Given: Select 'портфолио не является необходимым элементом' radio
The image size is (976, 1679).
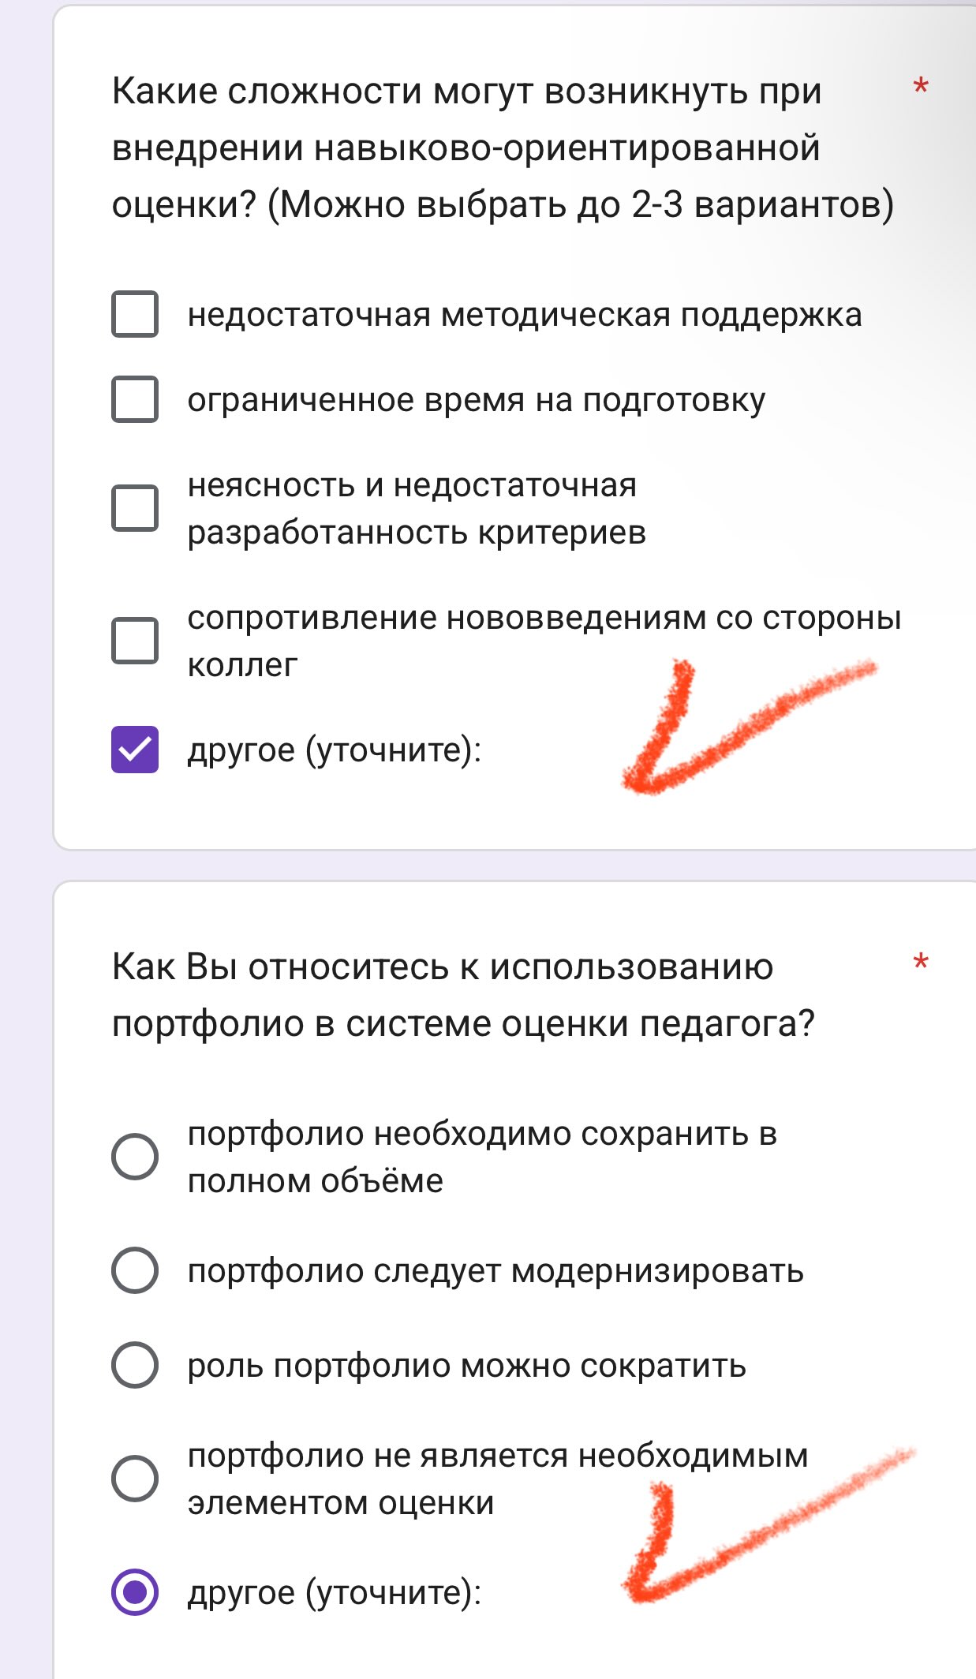Looking at the screenshot, I should [135, 1479].
